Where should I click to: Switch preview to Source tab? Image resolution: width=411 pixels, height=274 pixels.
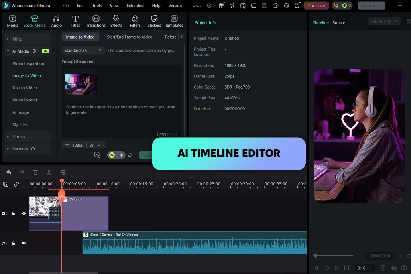339,23
